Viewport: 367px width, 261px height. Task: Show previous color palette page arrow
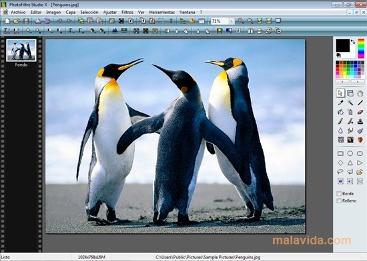click(343, 82)
